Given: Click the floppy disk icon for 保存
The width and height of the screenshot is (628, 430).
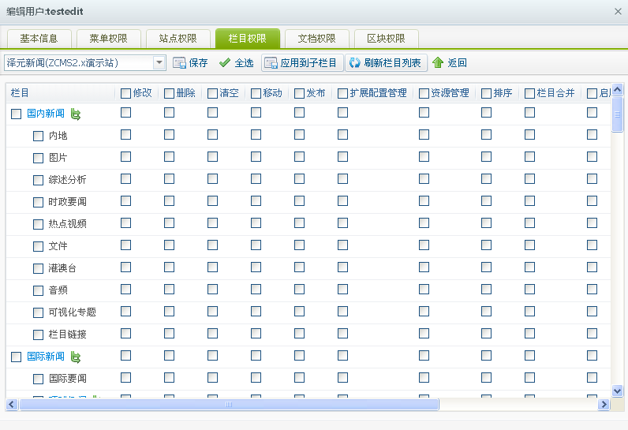Looking at the screenshot, I should 179,63.
